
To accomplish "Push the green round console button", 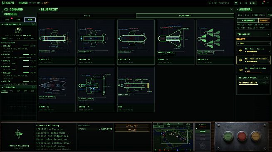I will click(x=228, y=136).
